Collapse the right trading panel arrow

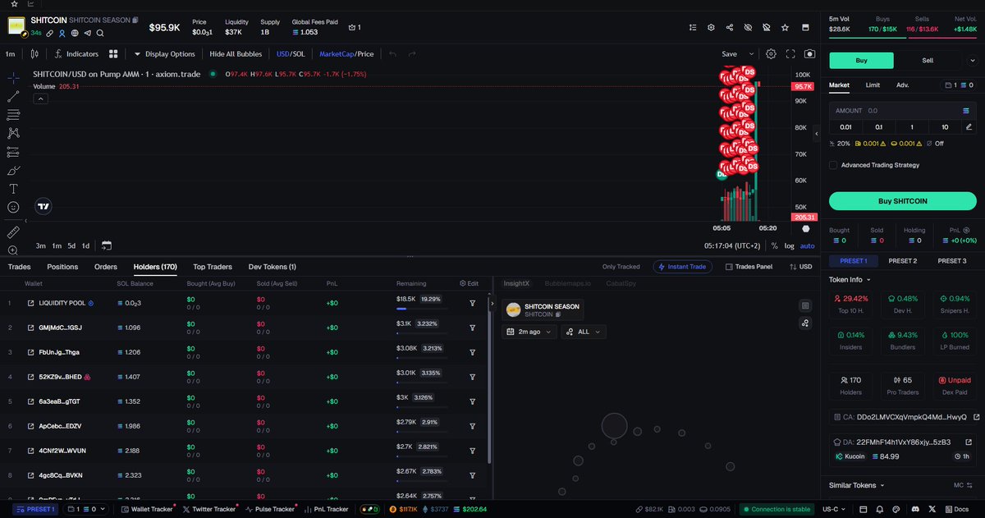[x=816, y=132]
